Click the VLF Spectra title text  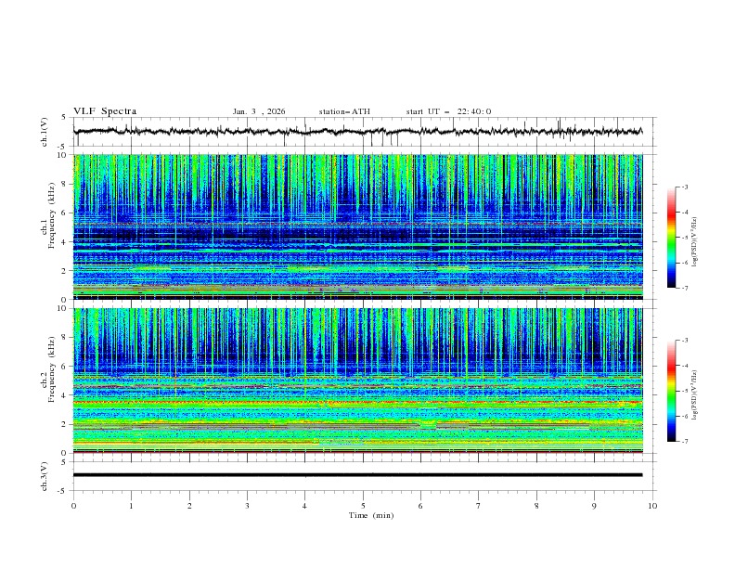105,111
